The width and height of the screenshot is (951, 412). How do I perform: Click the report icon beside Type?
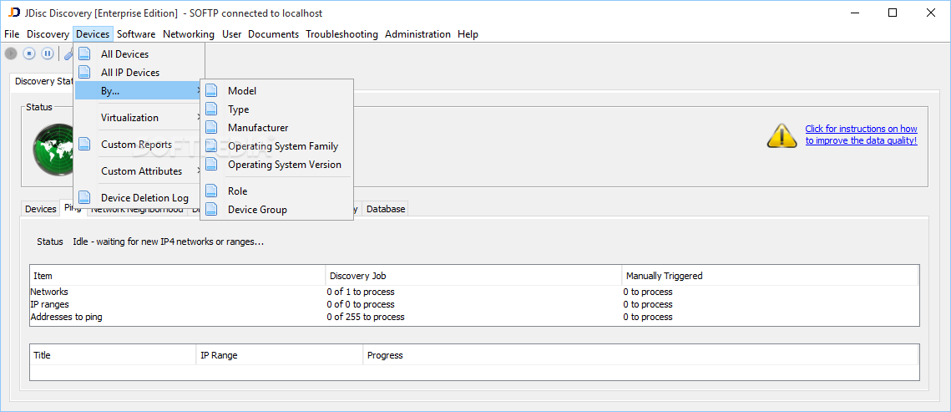point(211,109)
